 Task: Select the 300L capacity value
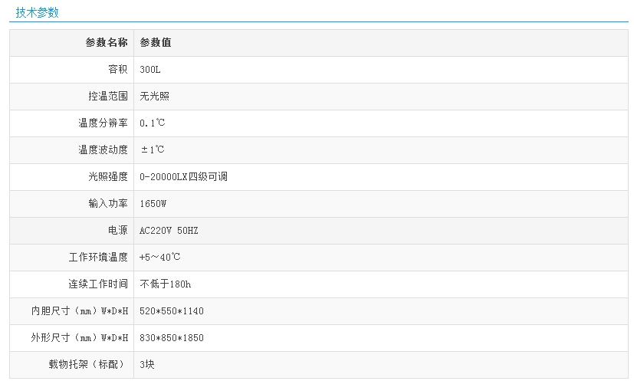[x=150, y=70]
